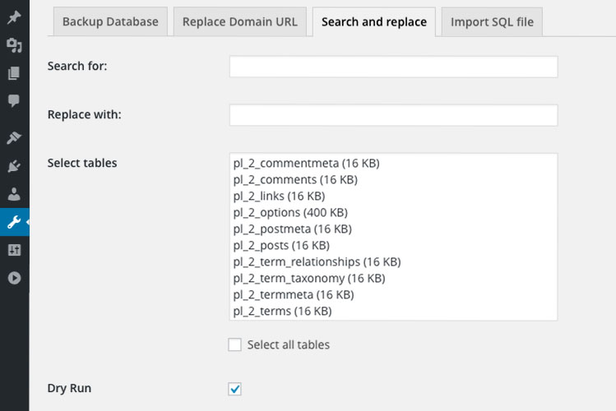Screen dimensions: 616x411
Task: Switch to the Replace Domain URL tab
Action: point(239,21)
